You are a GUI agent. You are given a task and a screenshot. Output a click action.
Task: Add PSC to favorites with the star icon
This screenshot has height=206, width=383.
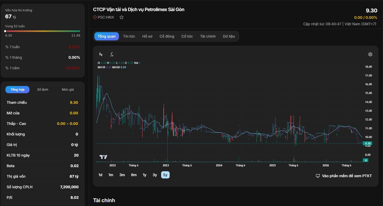click(122, 17)
